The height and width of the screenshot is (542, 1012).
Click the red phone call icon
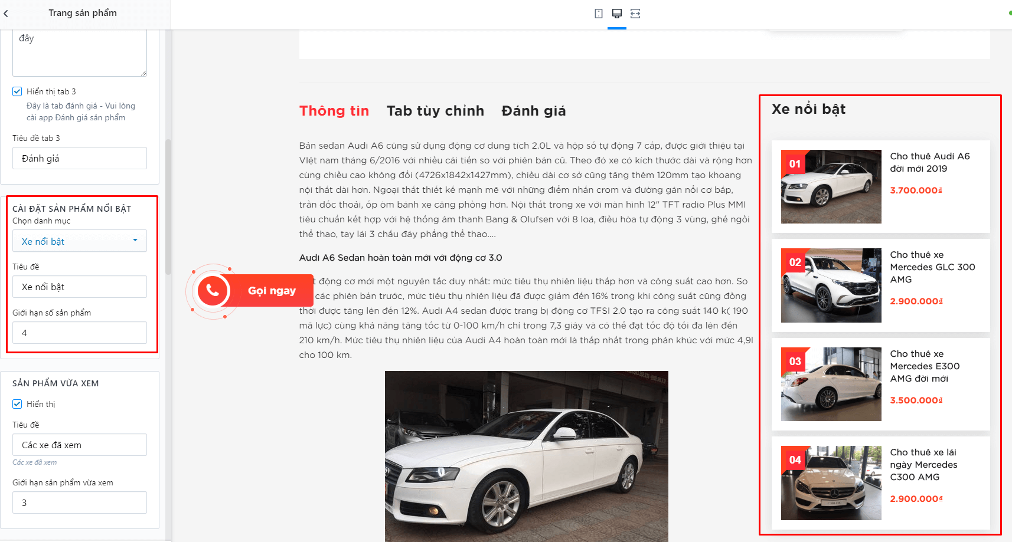213,291
